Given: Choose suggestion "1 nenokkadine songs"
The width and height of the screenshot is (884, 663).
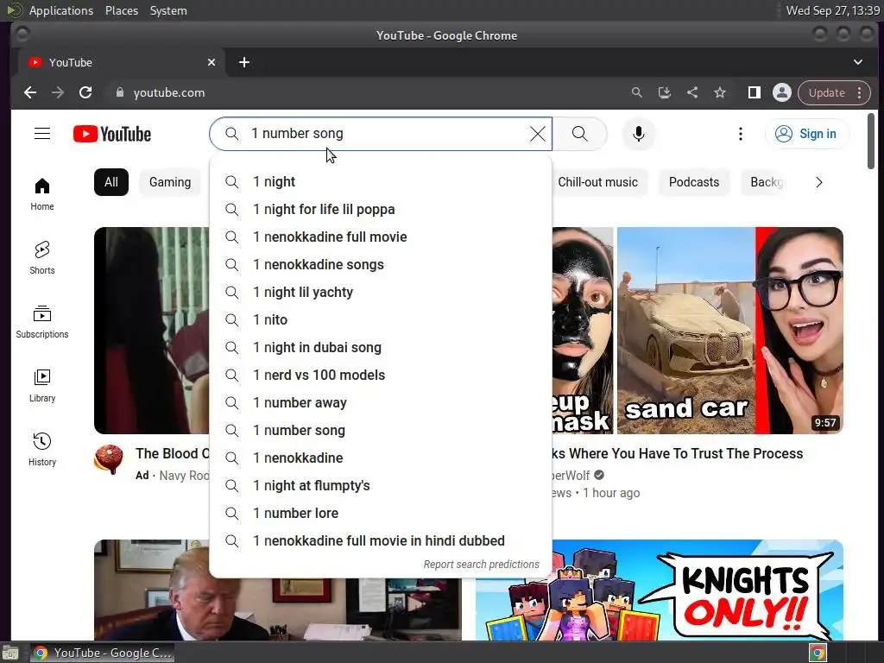Looking at the screenshot, I should tap(381, 264).
